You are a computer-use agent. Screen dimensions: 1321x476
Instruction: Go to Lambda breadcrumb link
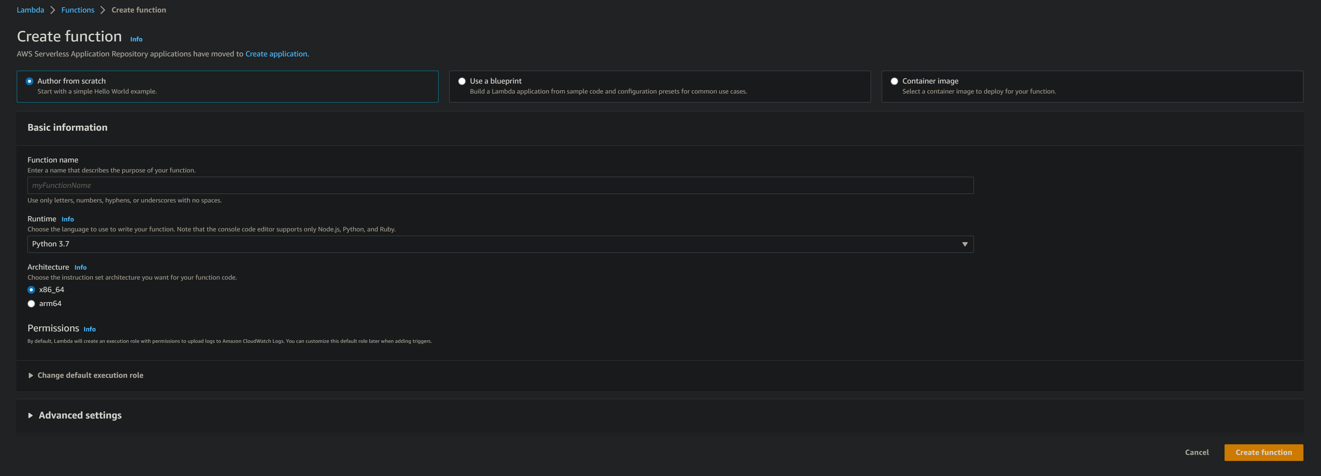(30, 10)
